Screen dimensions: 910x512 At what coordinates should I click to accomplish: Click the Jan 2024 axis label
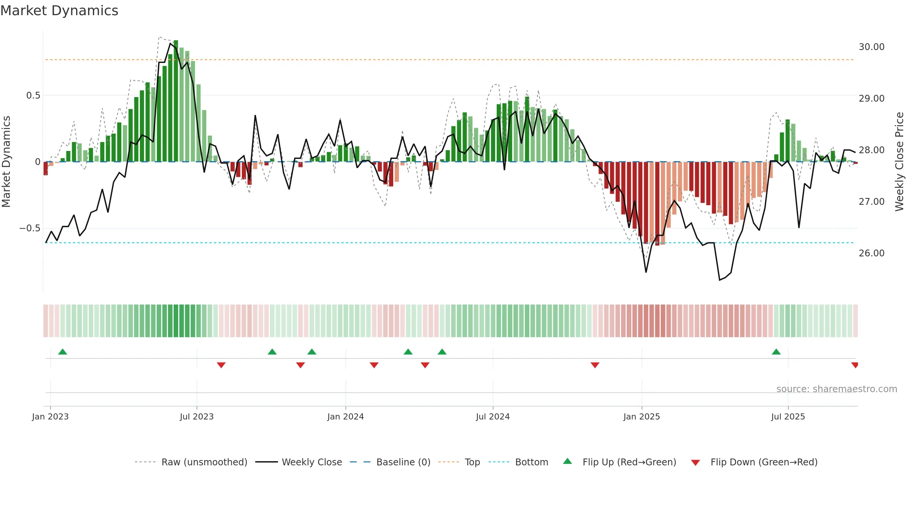pos(345,416)
